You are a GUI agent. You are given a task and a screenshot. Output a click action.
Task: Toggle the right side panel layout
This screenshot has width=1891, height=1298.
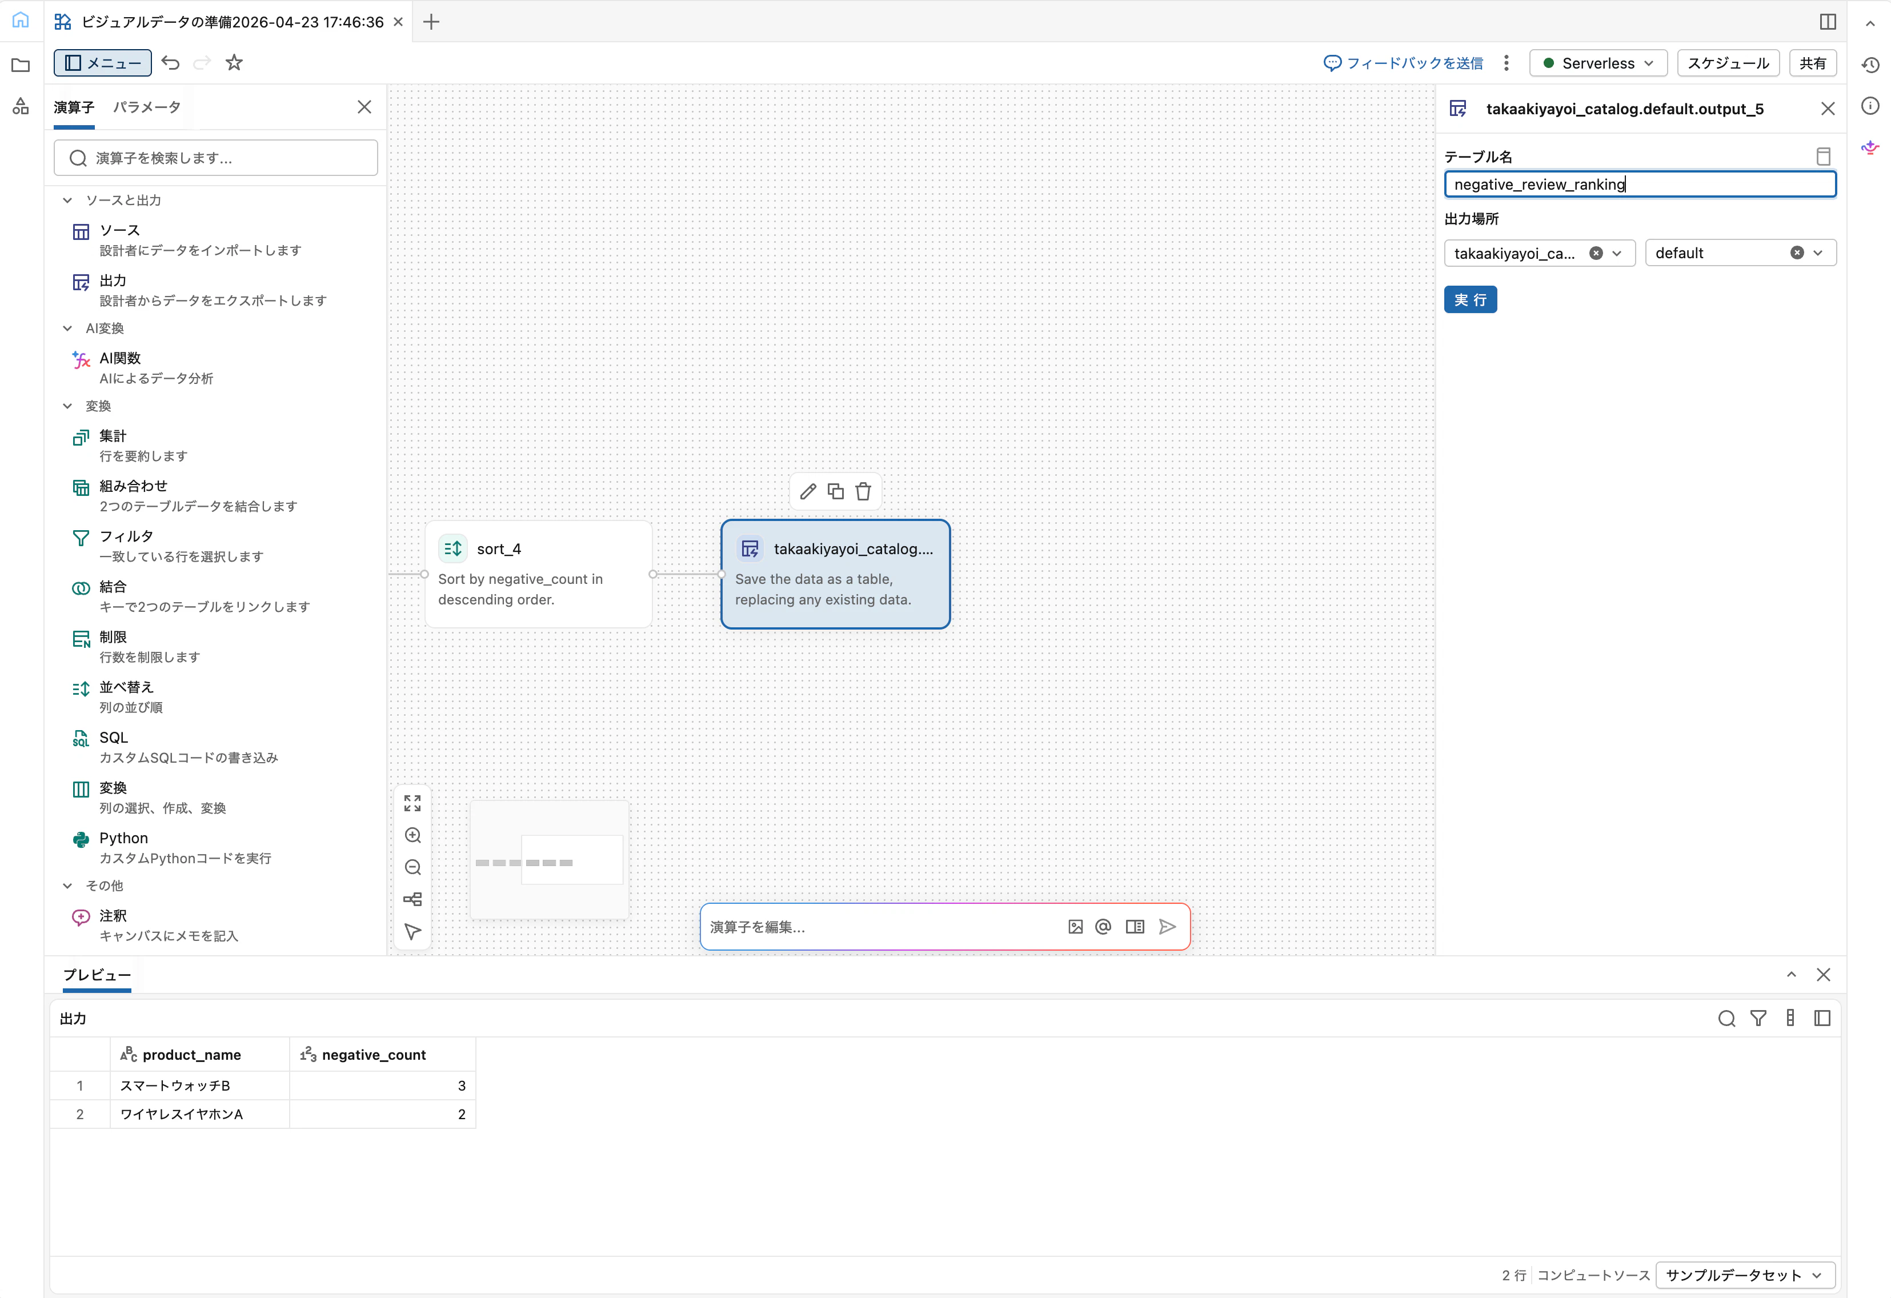pos(1828,21)
